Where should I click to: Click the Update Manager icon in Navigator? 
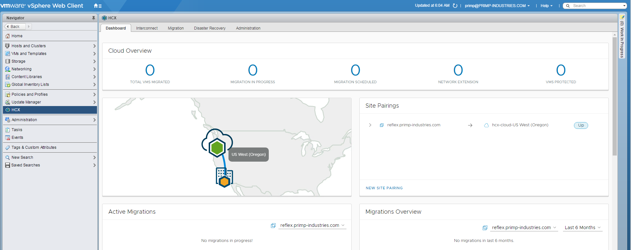(8, 102)
